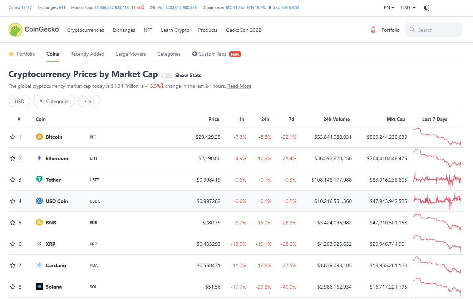Open the Learn Crypto menu
The image size is (473, 300).
point(175,30)
